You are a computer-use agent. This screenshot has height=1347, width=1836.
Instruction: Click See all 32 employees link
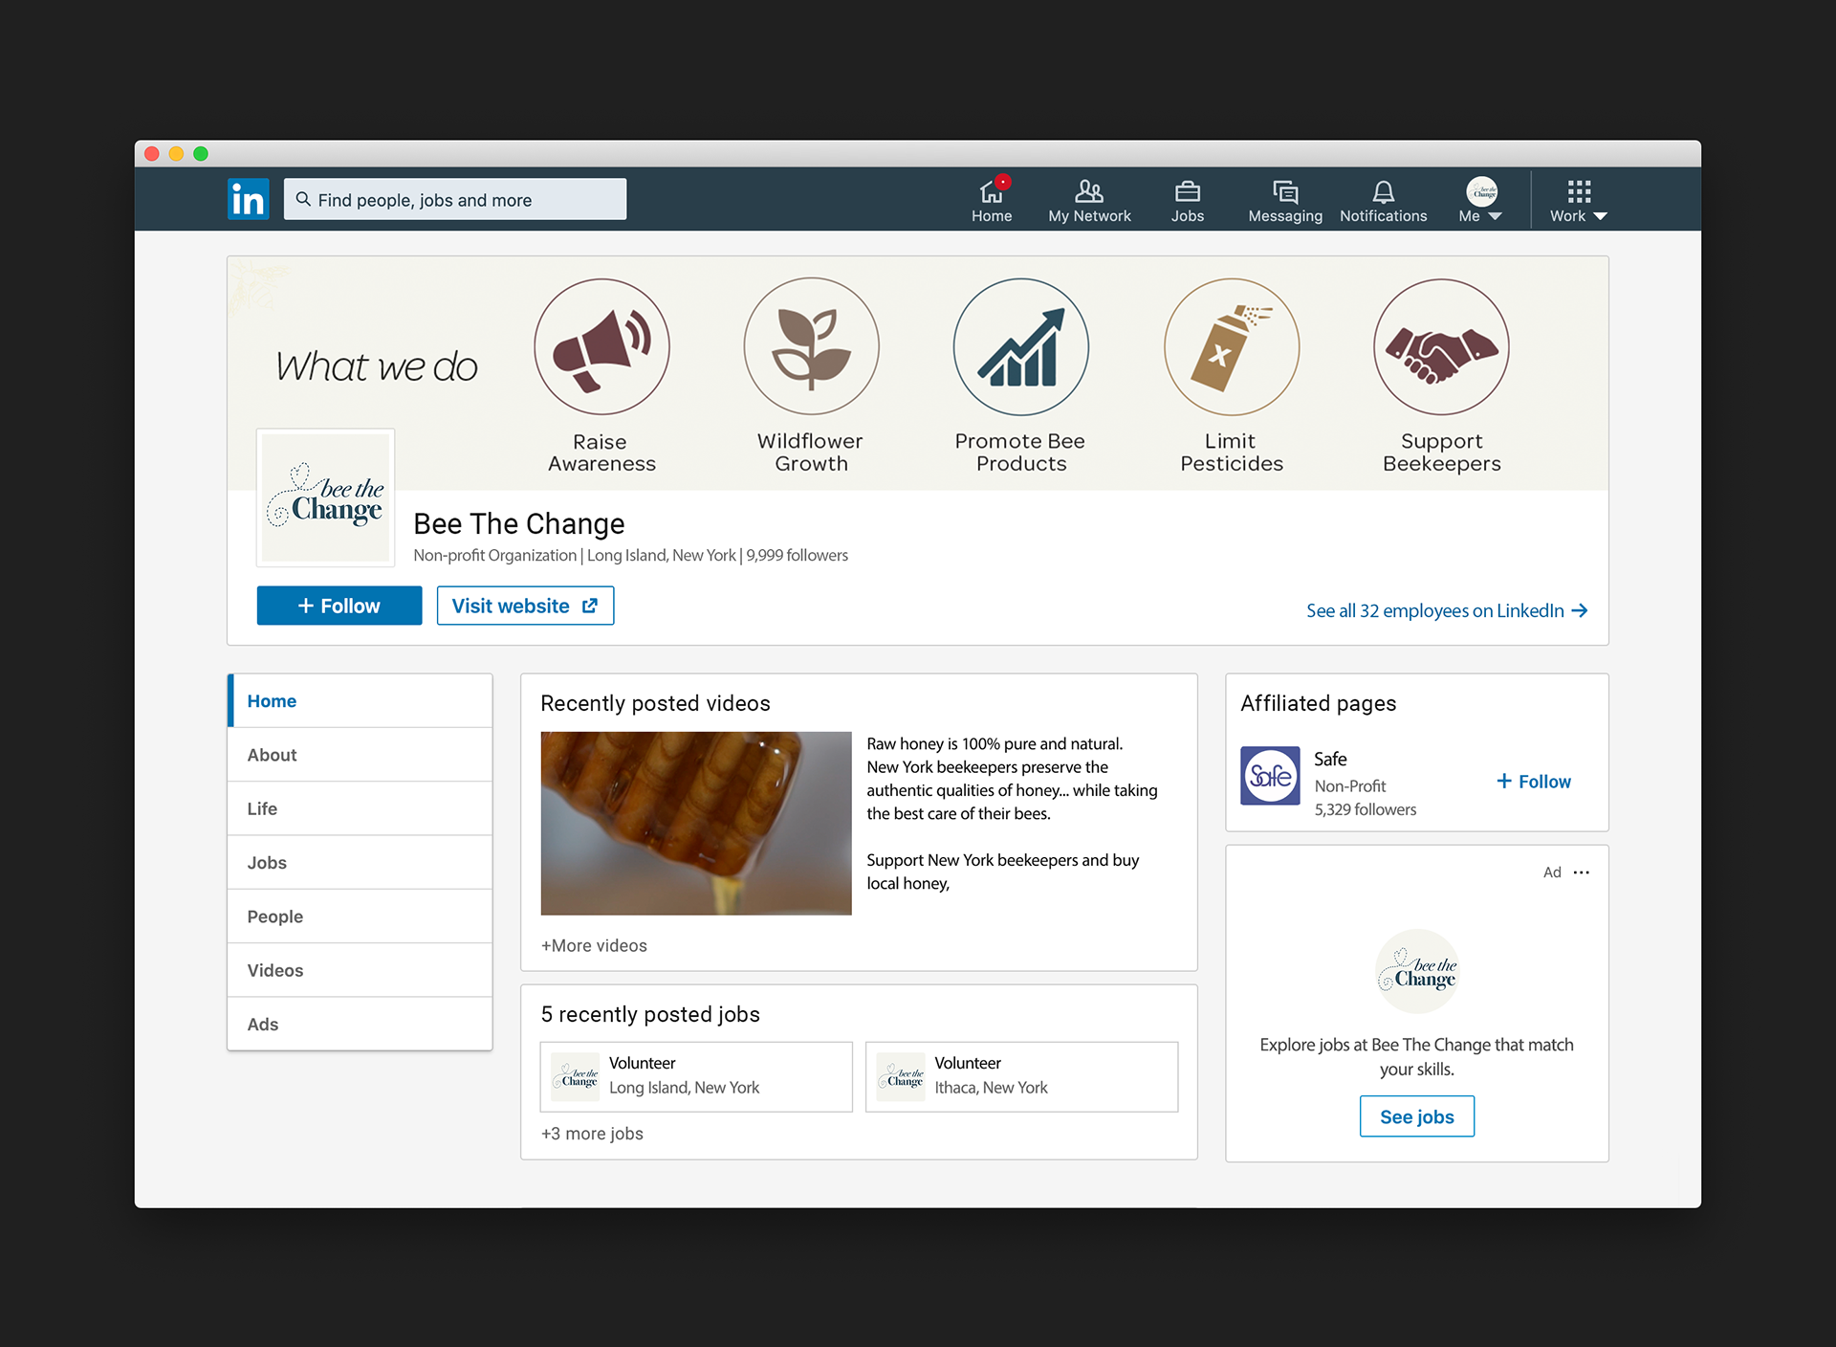click(x=1446, y=610)
